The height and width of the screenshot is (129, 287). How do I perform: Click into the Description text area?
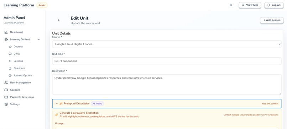[167, 85]
